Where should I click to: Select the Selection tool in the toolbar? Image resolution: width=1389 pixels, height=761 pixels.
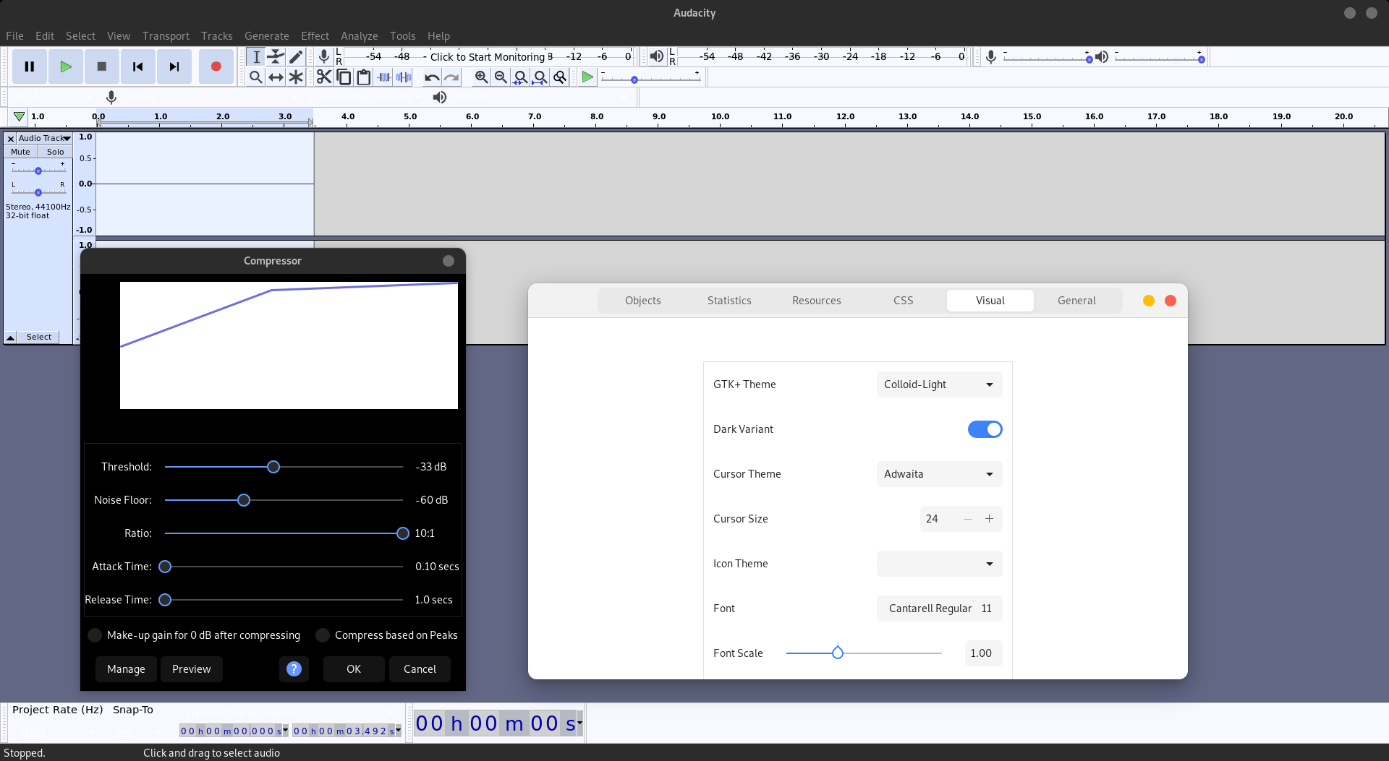click(x=256, y=56)
